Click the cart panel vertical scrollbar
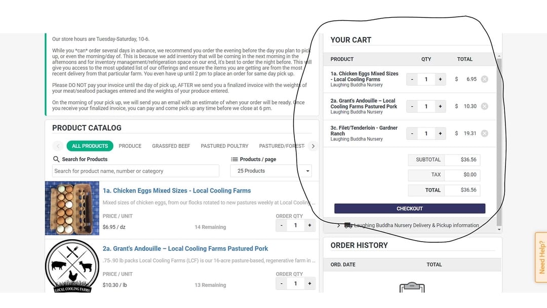The width and height of the screenshot is (547, 308). pos(499,142)
